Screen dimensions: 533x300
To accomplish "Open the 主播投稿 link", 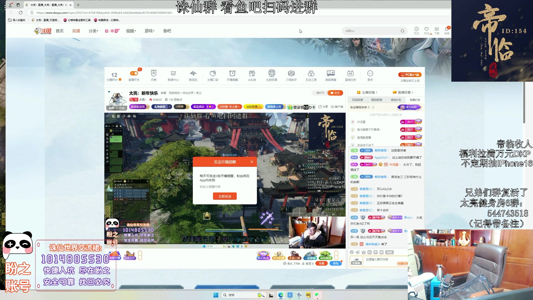I will point(367,92).
